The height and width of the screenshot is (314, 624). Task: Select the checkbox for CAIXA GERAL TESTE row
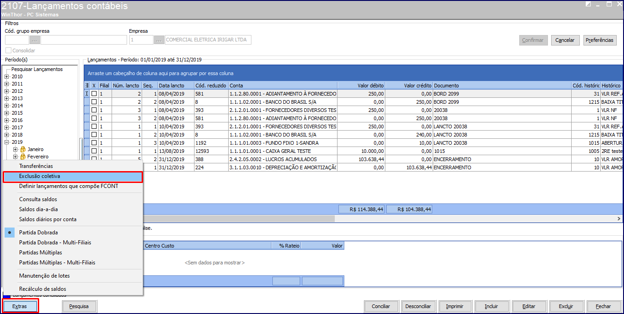click(94, 151)
